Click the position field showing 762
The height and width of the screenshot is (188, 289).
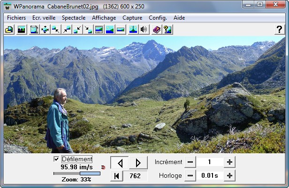pyautogui.click(x=135, y=176)
